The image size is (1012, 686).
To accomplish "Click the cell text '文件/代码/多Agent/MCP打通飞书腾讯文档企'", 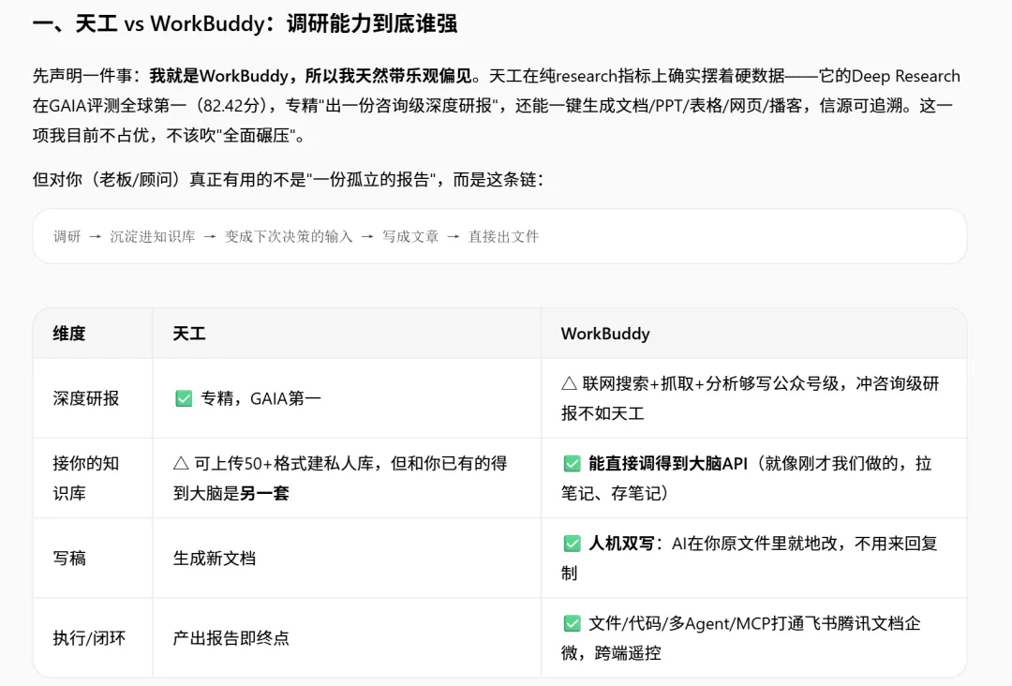I will coord(754,623).
